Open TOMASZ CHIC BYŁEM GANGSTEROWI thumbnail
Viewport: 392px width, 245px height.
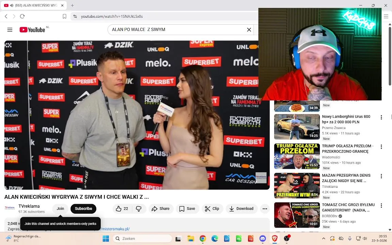(297, 215)
